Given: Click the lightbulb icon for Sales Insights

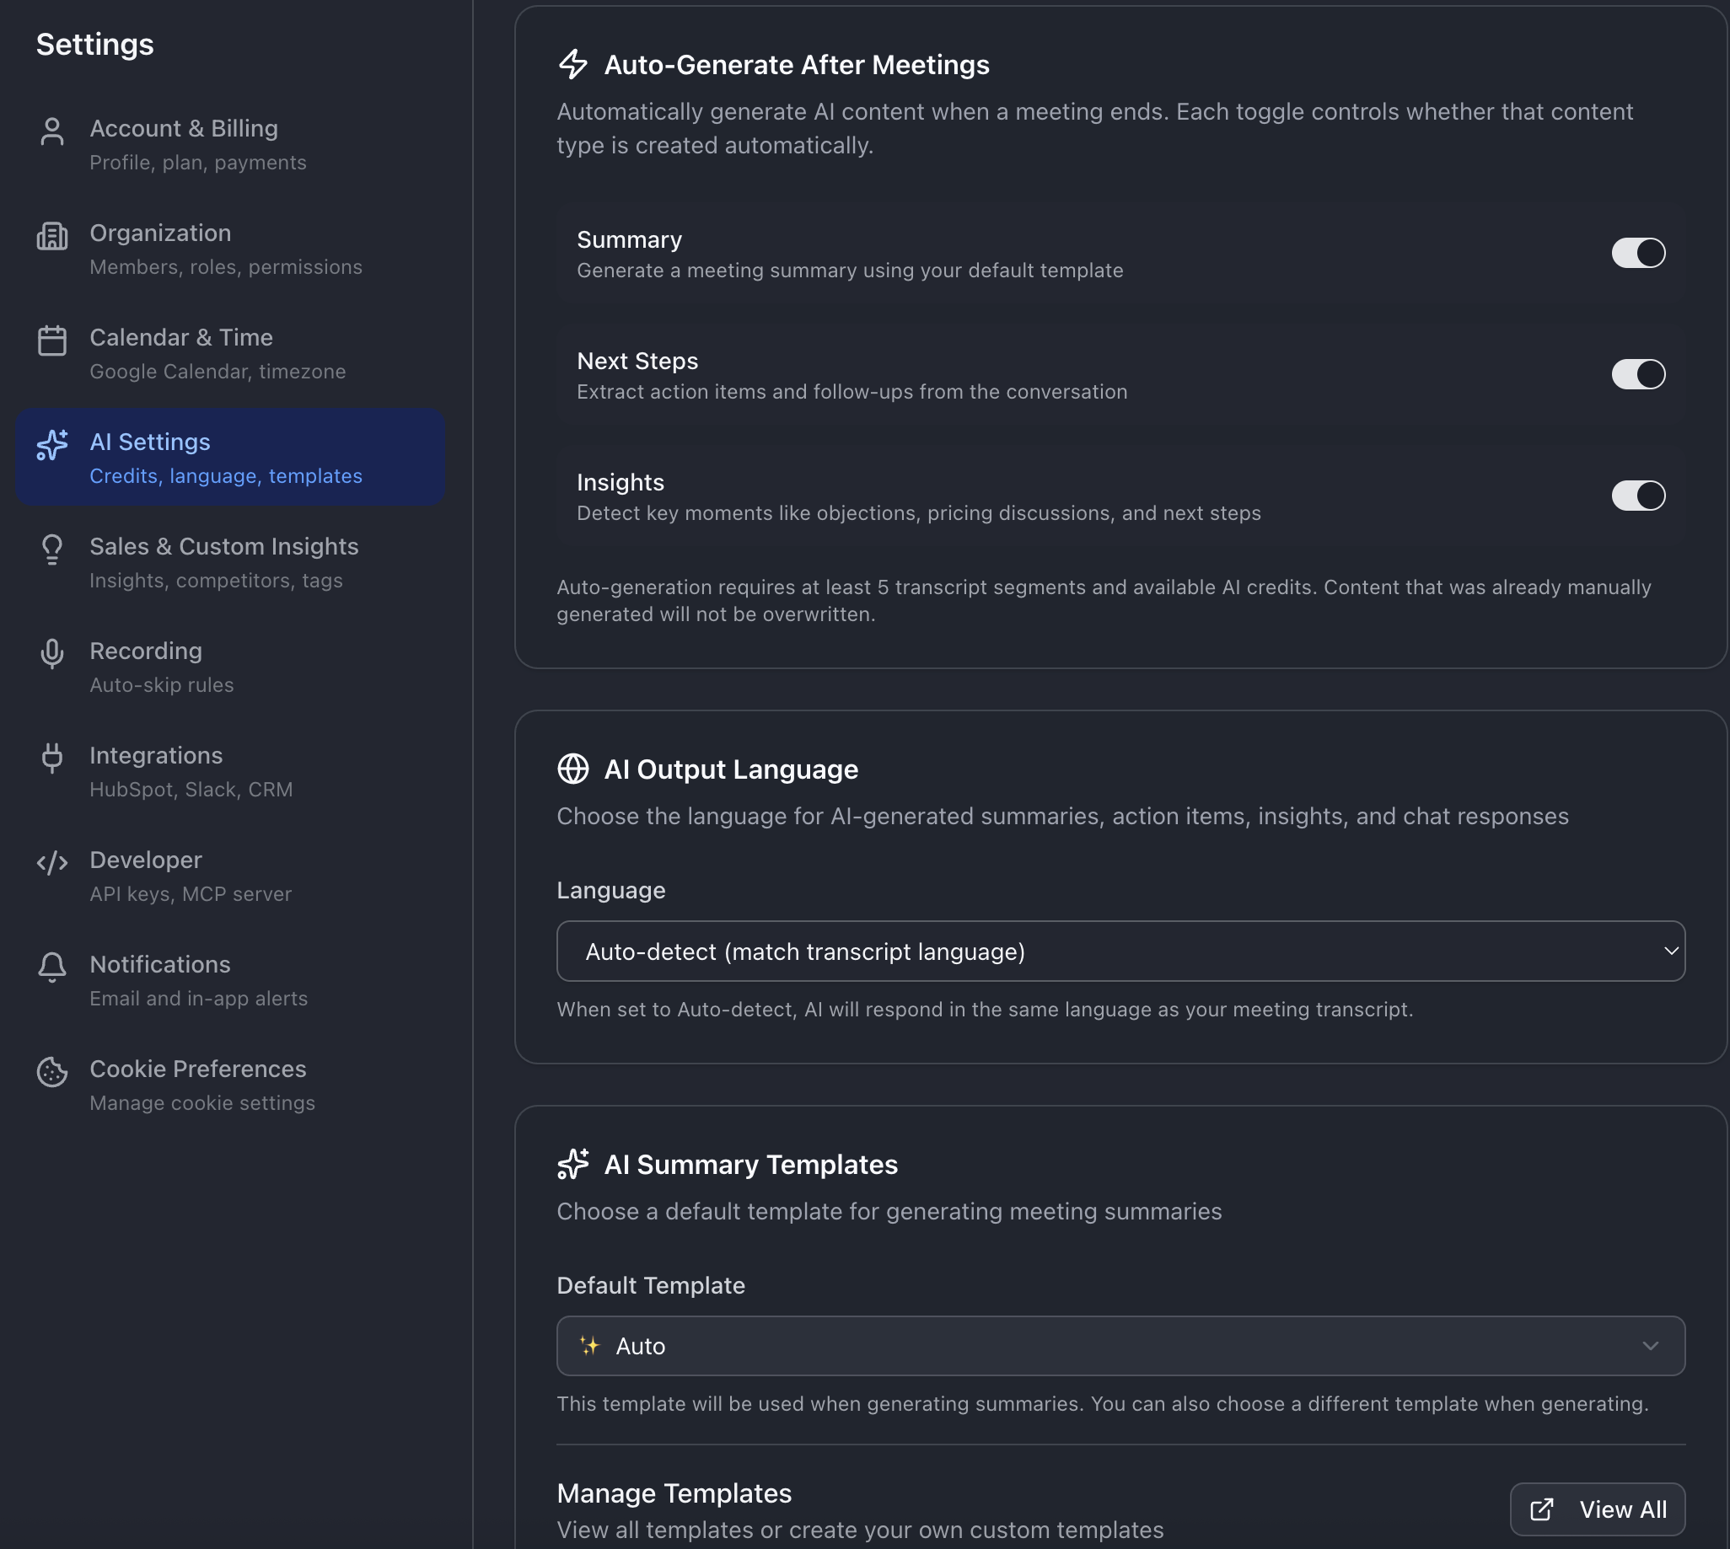Looking at the screenshot, I should click(52, 549).
